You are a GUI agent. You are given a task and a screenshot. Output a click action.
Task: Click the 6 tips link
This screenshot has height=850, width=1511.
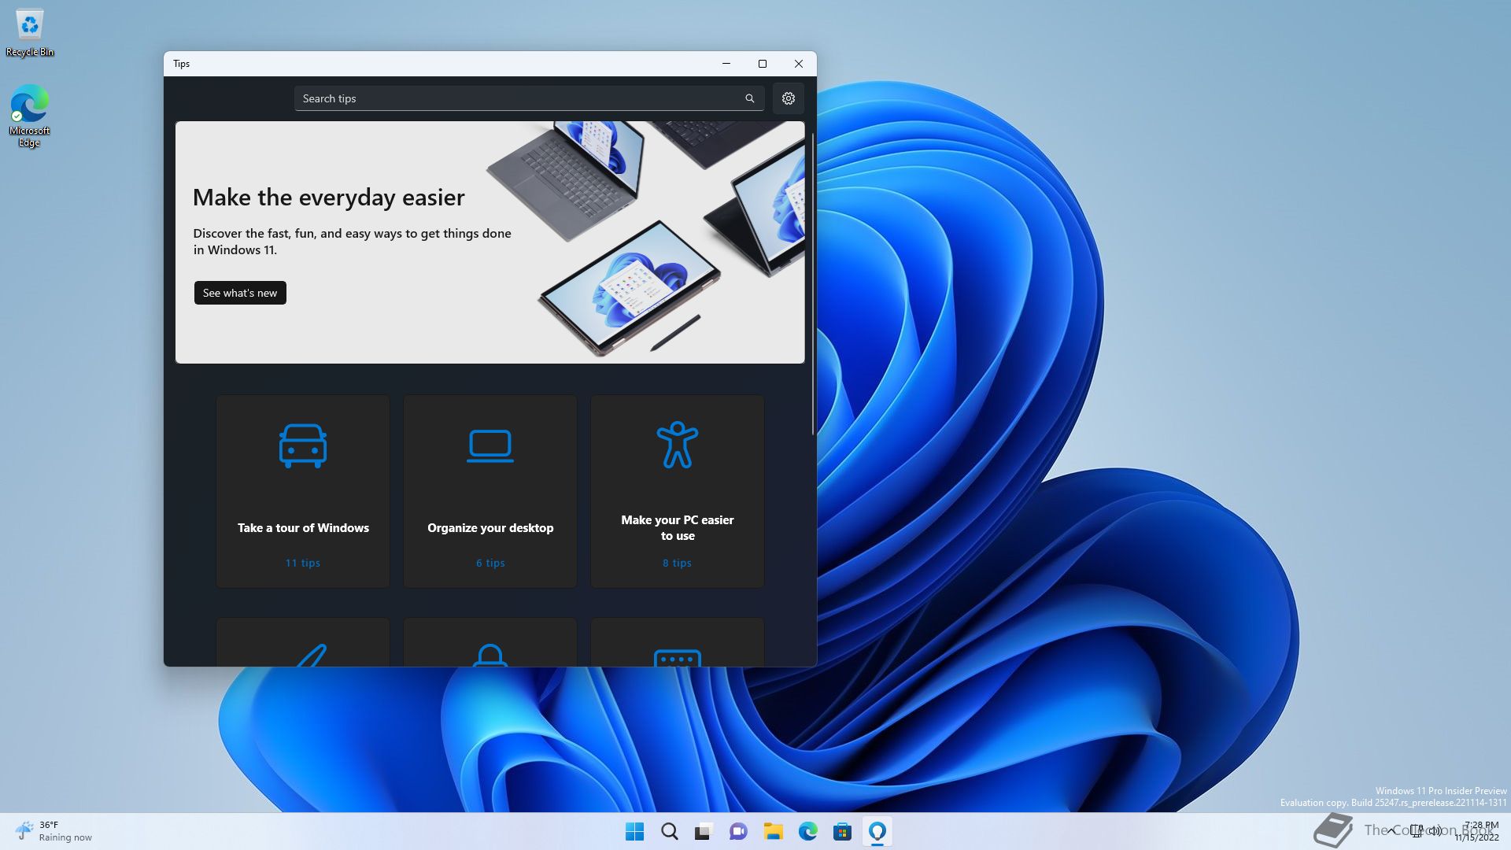click(x=490, y=563)
